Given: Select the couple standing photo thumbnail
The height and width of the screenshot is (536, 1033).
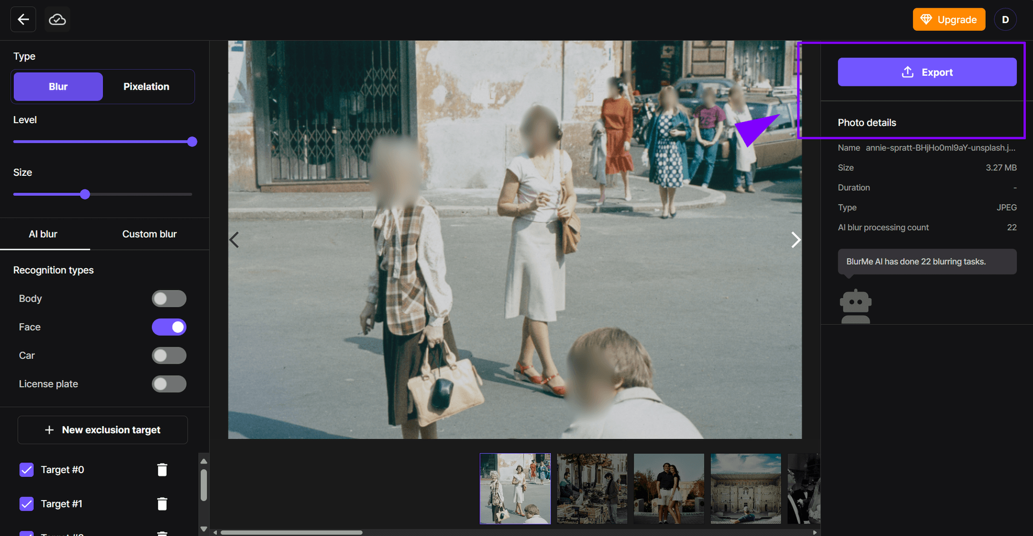Looking at the screenshot, I should [669, 488].
